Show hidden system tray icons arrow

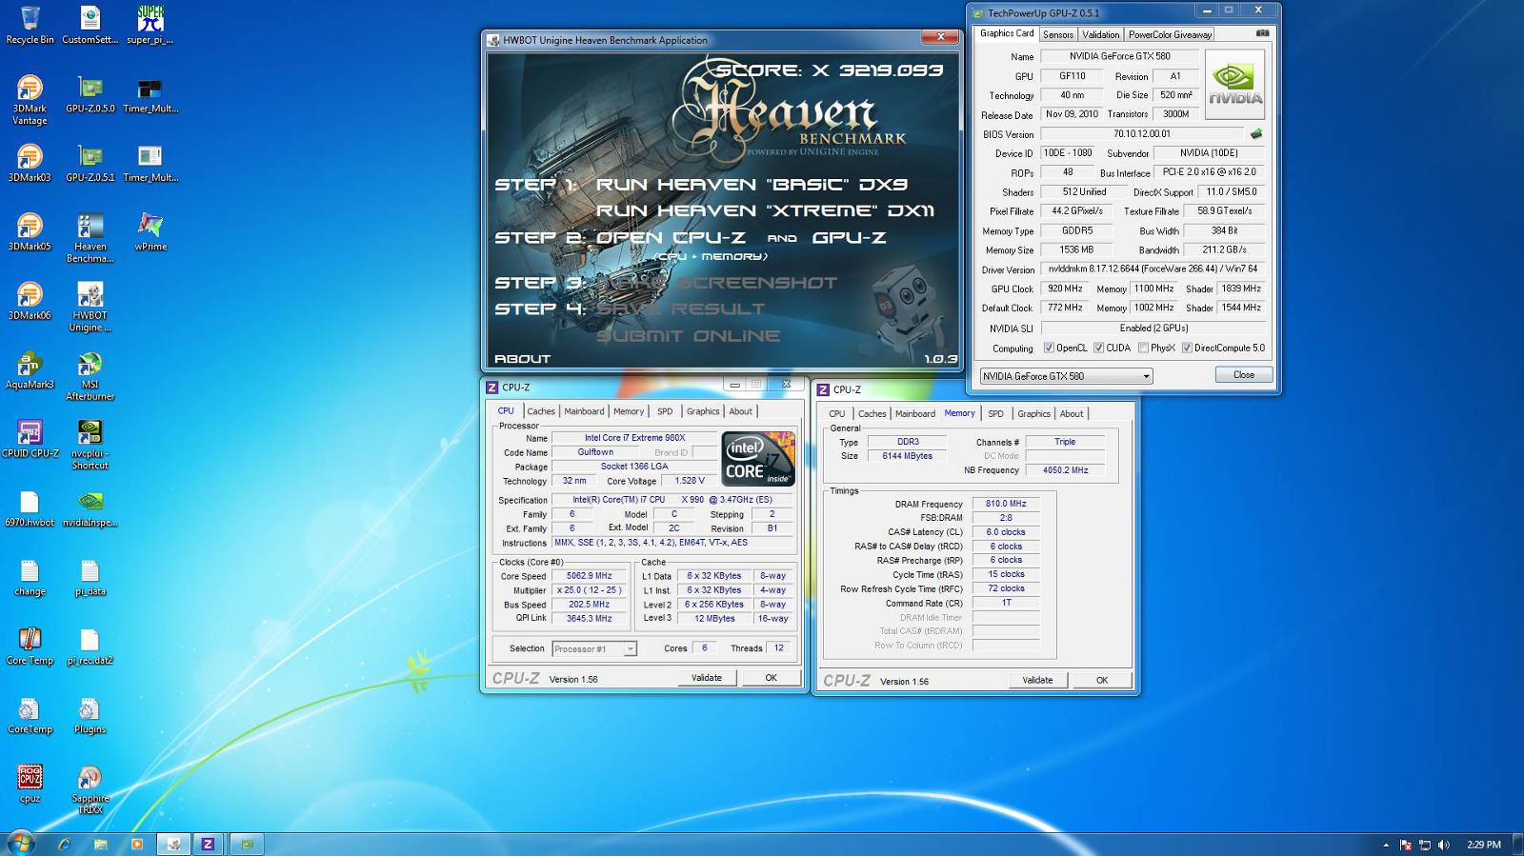pos(1385,845)
